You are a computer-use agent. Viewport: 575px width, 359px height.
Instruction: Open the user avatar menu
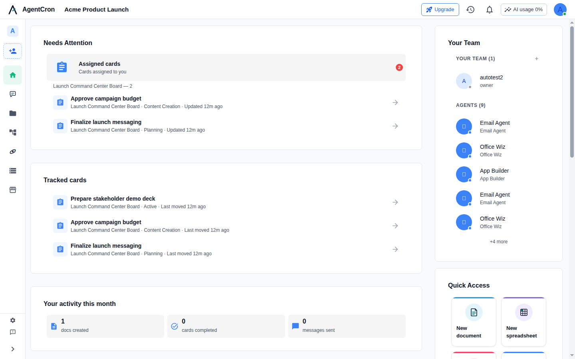coord(560,10)
